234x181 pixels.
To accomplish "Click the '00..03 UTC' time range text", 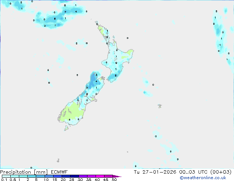I will click(193, 172).
